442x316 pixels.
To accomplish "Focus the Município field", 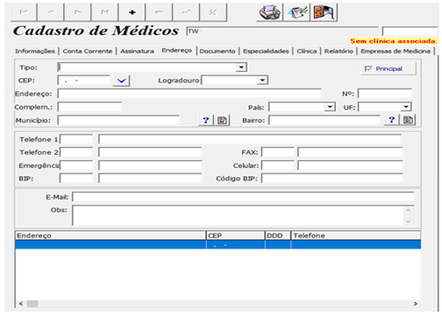I will (118, 120).
